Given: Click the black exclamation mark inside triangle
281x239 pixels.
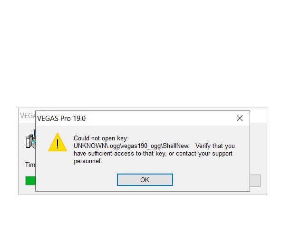Looking at the screenshot, I should click(58, 144).
